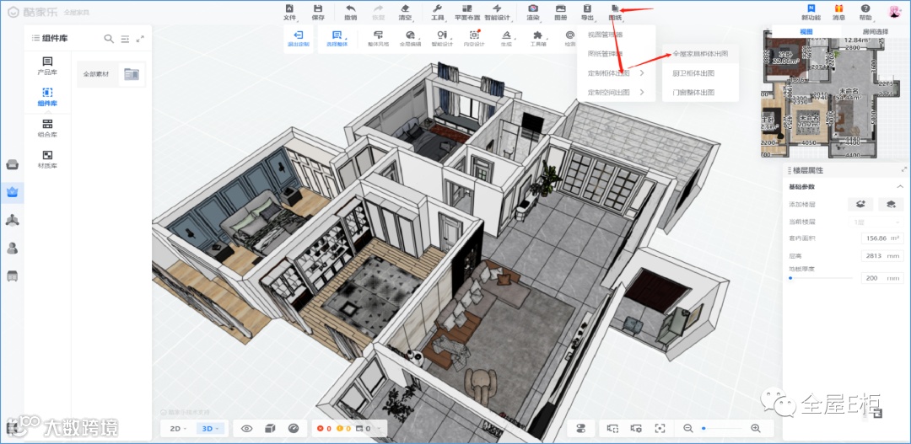This screenshot has height=444, width=911.
Task: Click the user avatar
Action: [894, 11]
